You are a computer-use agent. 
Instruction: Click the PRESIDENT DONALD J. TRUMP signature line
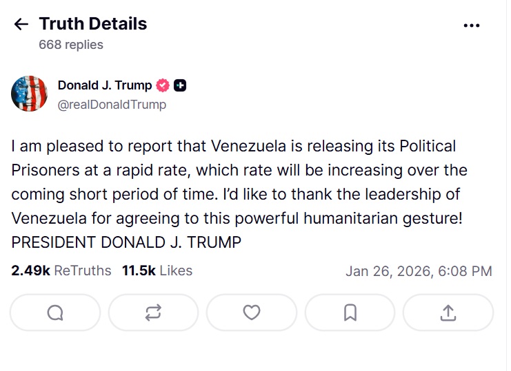point(126,243)
